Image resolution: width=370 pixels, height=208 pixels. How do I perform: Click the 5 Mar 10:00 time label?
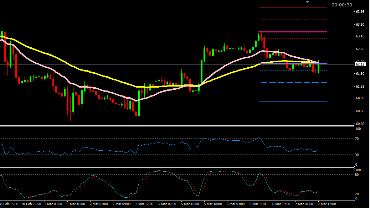[190, 204]
